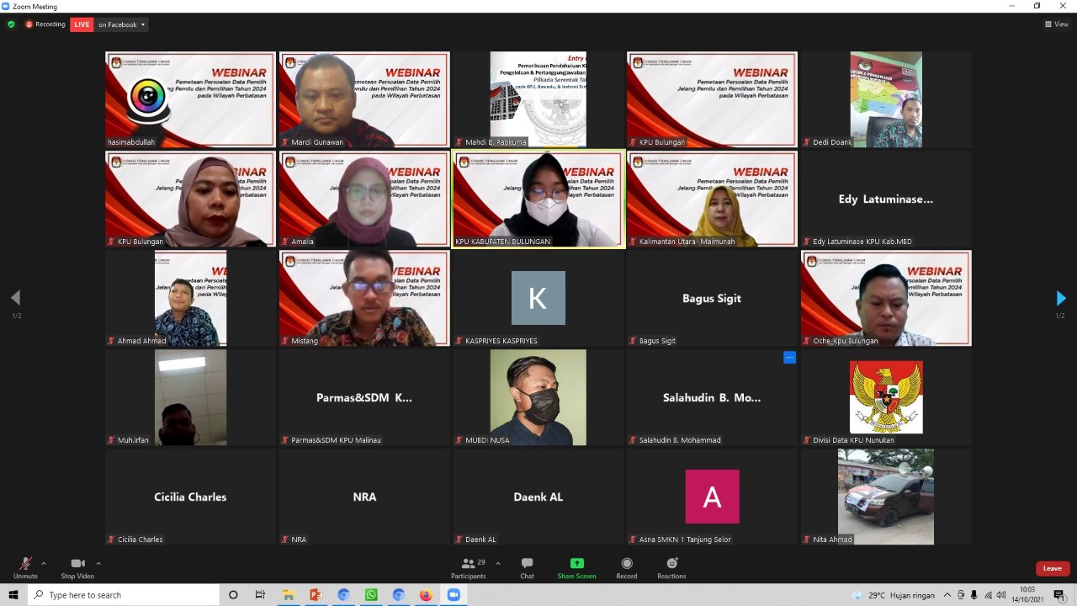Leave the meeting
This screenshot has width=1077, height=606.
click(x=1052, y=568)
